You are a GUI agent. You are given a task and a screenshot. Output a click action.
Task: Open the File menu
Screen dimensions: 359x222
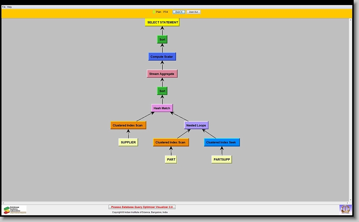tap(4, 7)
